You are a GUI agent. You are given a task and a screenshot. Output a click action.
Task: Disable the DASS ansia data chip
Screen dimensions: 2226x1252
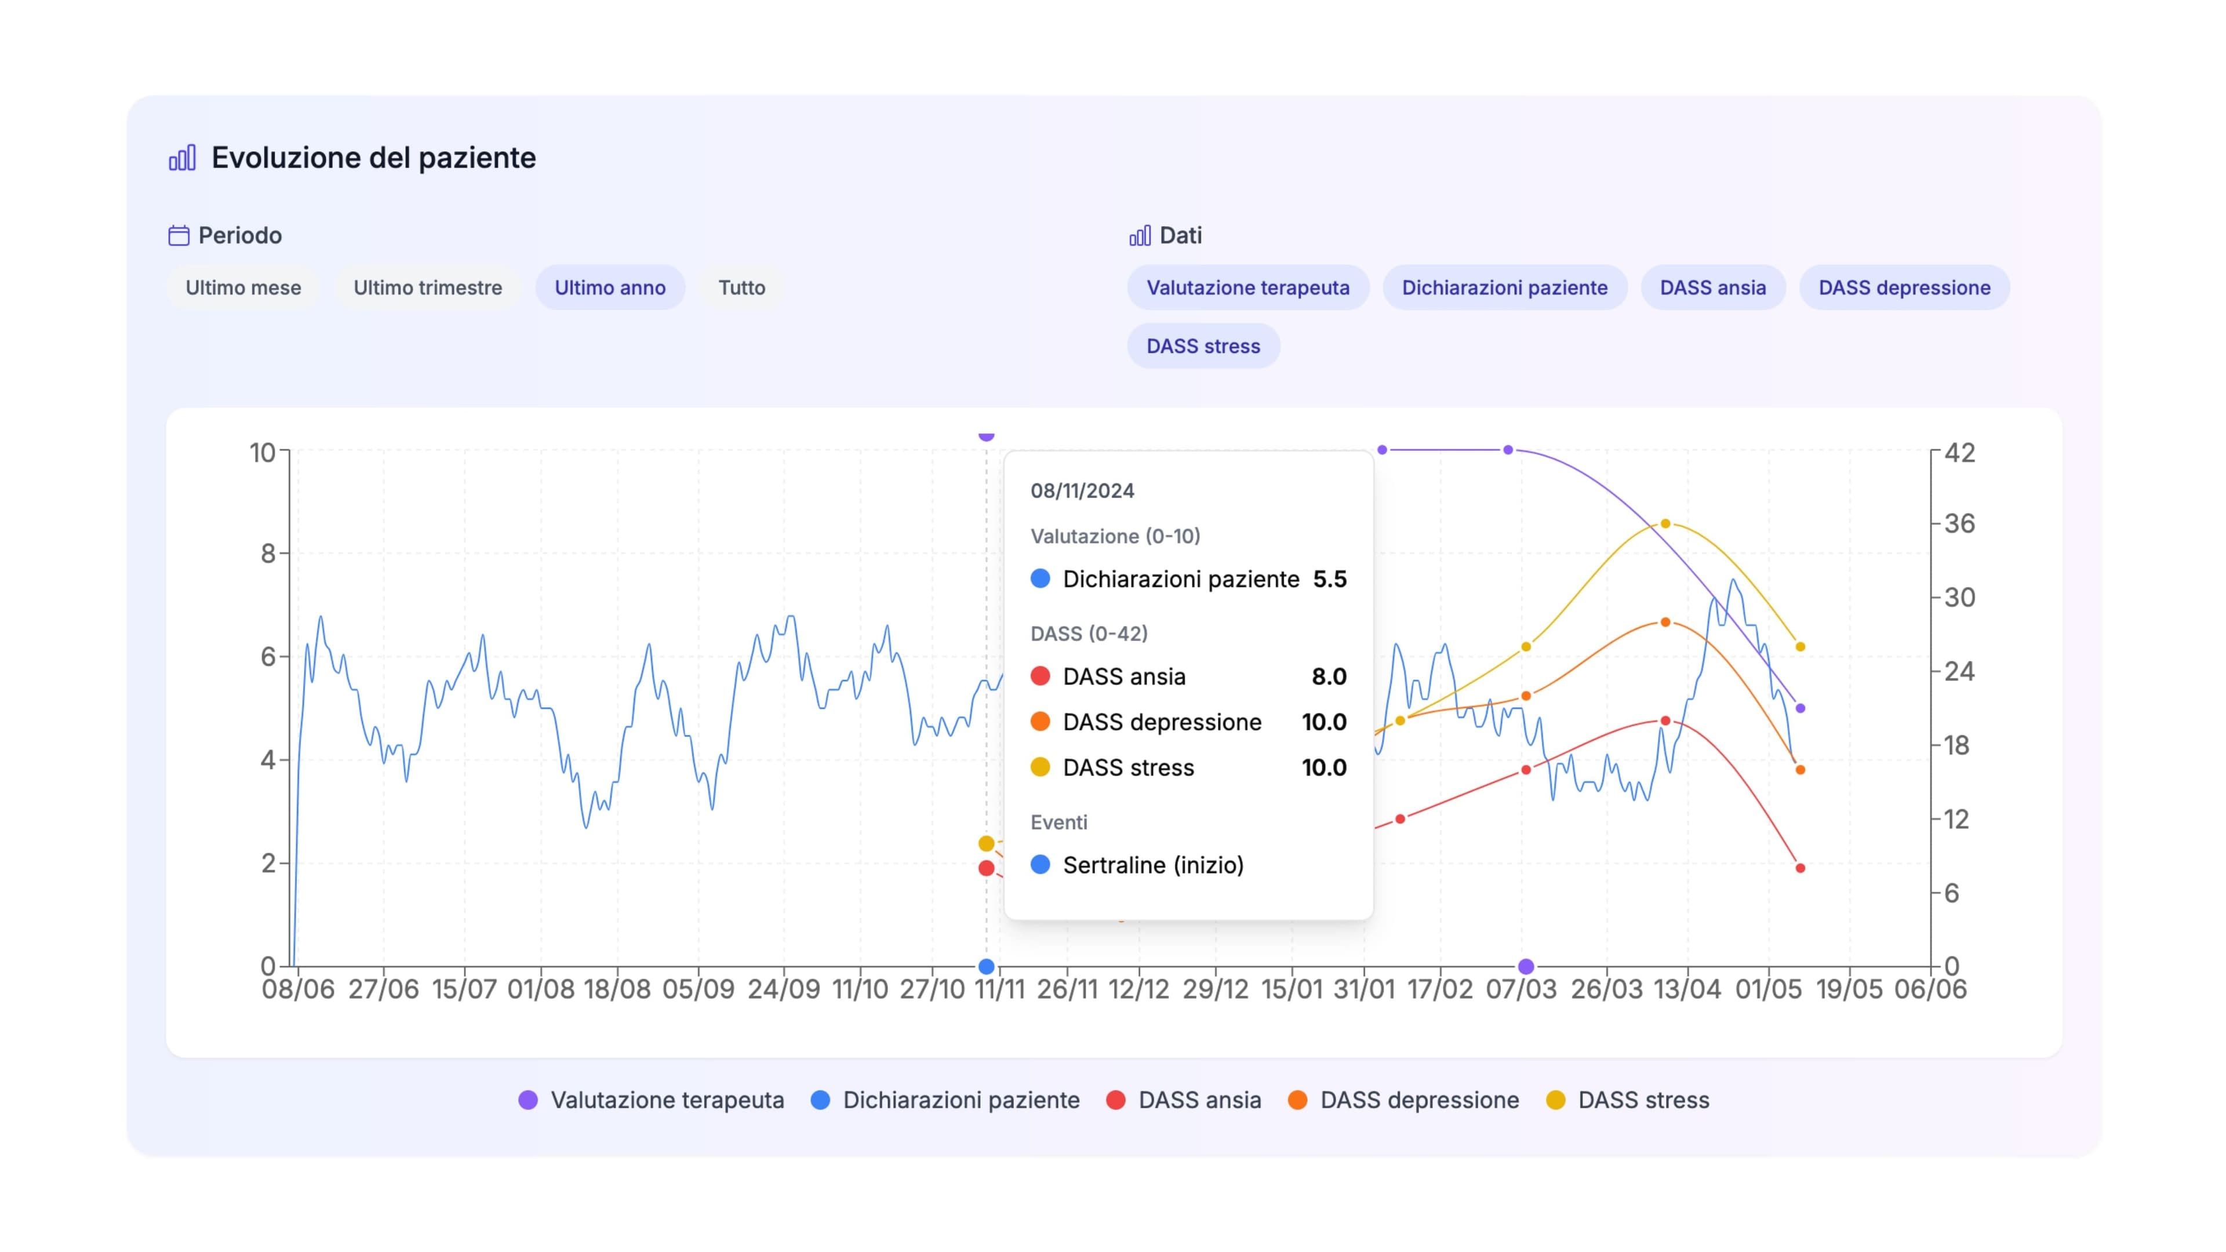pyautogui.click(x=1713, y=287)
